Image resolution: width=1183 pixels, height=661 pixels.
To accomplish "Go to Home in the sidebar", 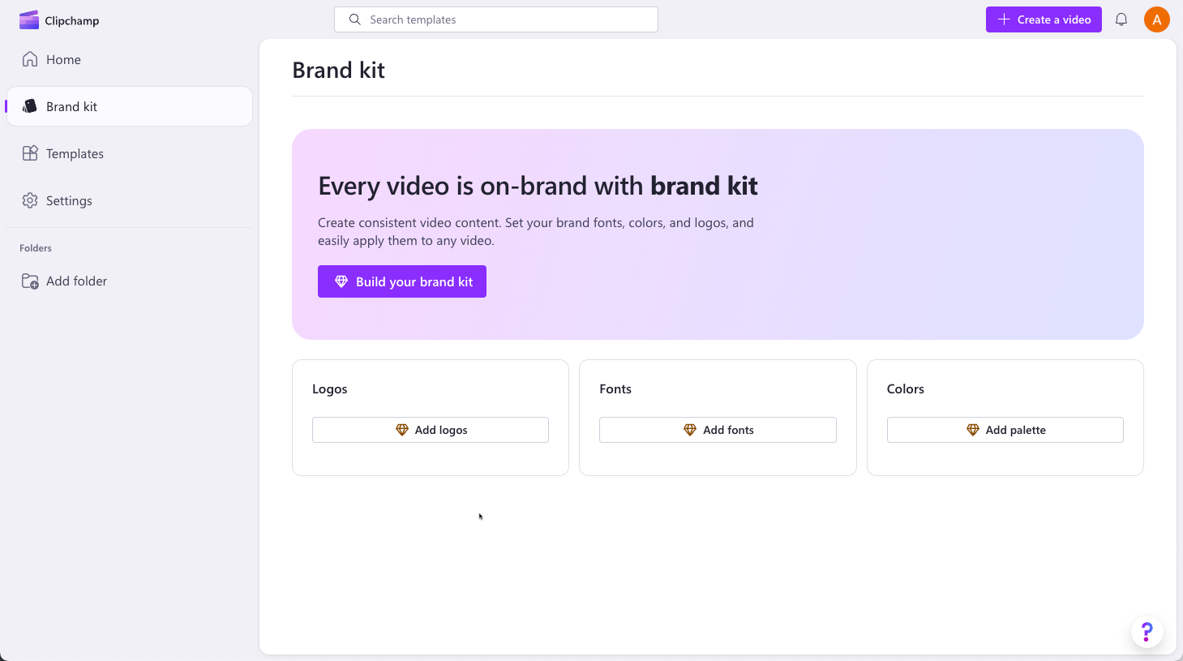I will tap(63, 59).
